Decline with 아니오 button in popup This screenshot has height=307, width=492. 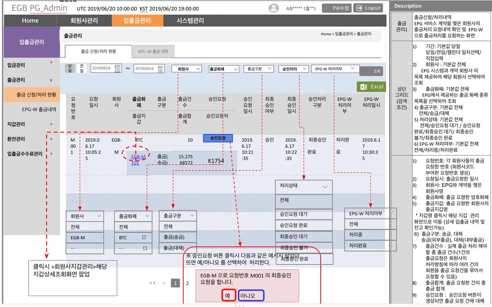[250, 295]
